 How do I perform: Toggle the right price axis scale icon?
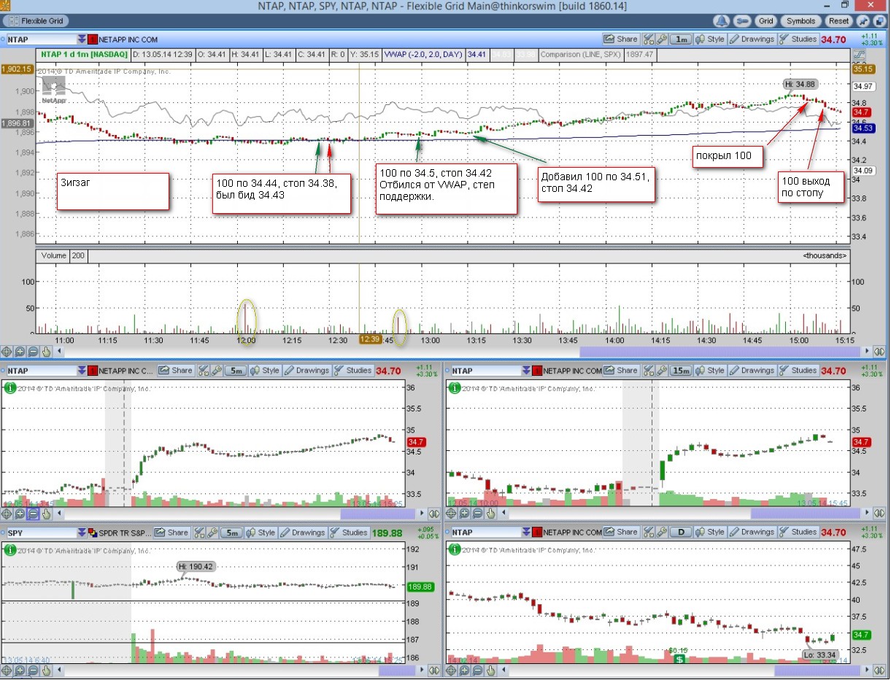[859, 56]
